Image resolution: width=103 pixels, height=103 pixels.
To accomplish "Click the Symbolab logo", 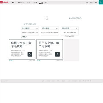I will [4, 2].
